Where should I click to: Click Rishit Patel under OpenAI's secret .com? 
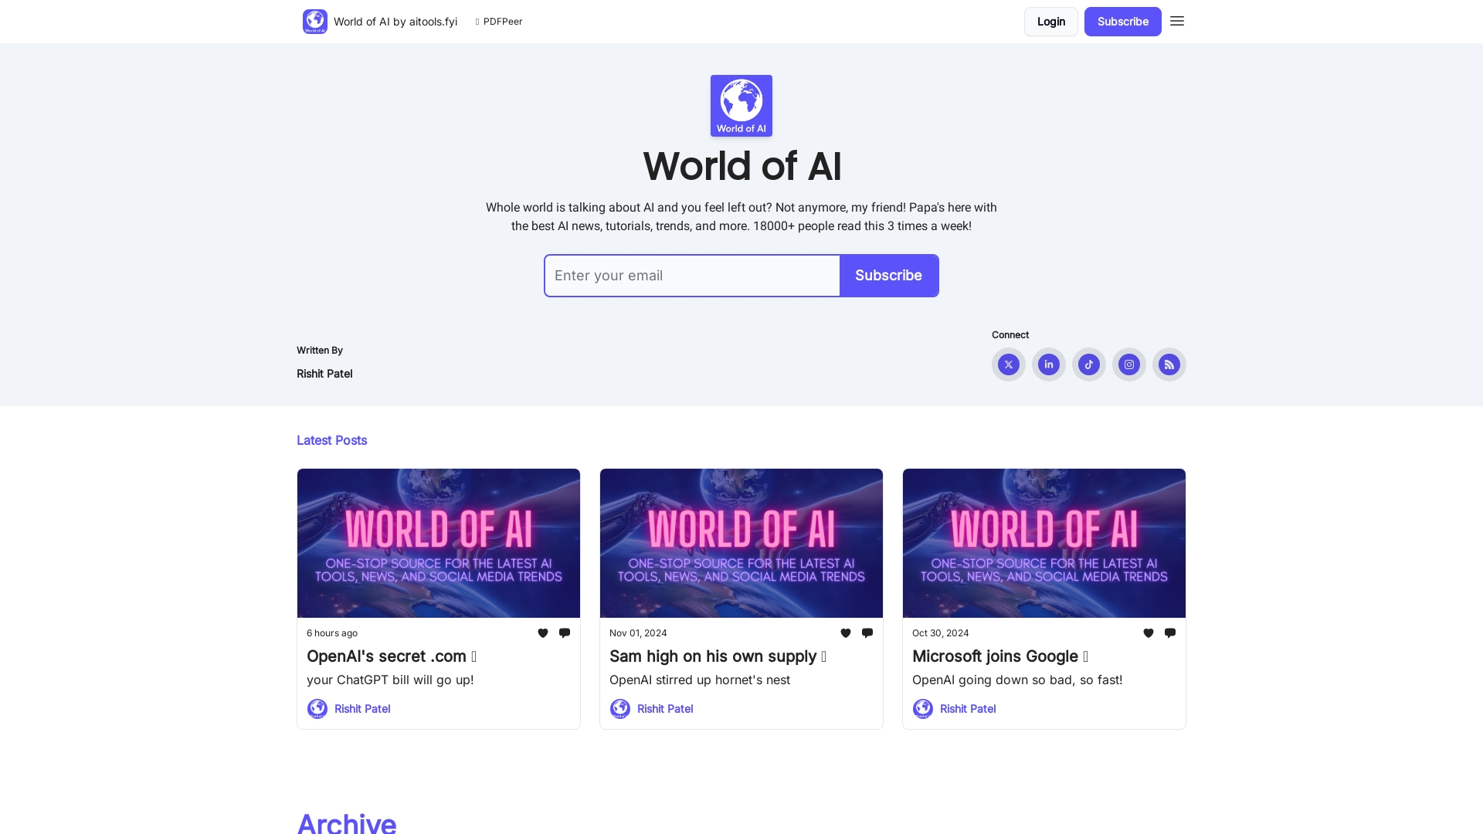click(x=362, y=709)
